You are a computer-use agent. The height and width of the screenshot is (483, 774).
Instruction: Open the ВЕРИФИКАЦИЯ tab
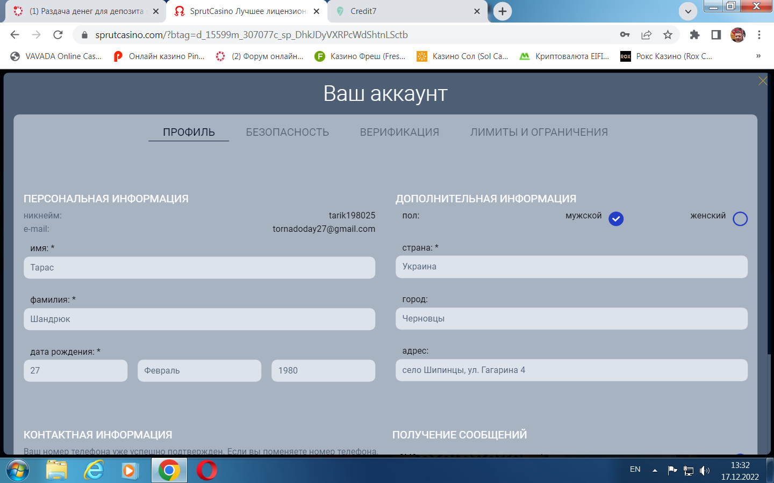399,133
